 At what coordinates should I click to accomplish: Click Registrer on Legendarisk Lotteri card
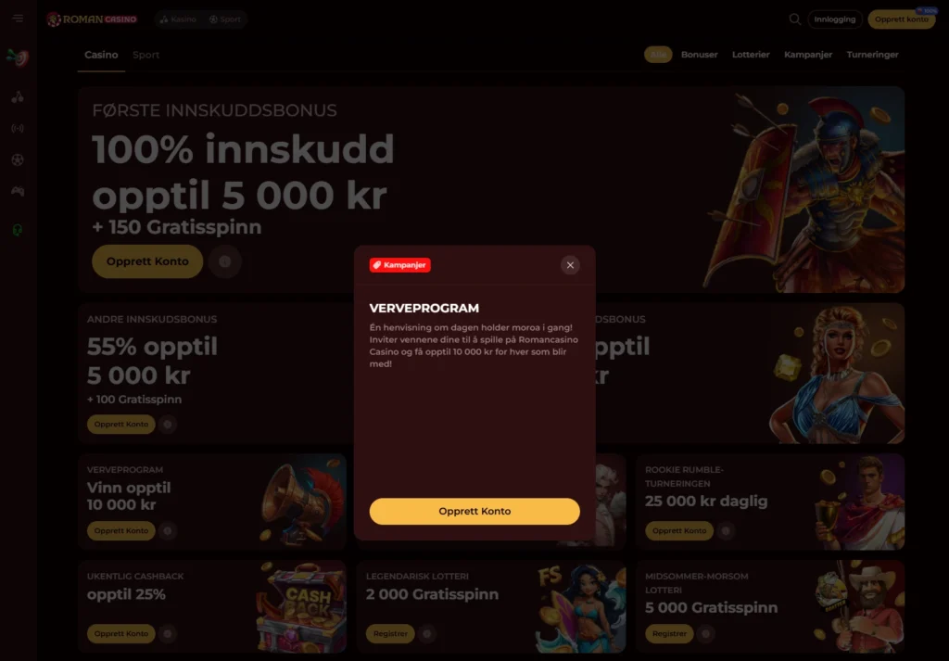[390, 634]
